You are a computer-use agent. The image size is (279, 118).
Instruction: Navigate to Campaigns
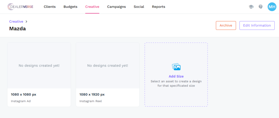click(x=116, y=7)
